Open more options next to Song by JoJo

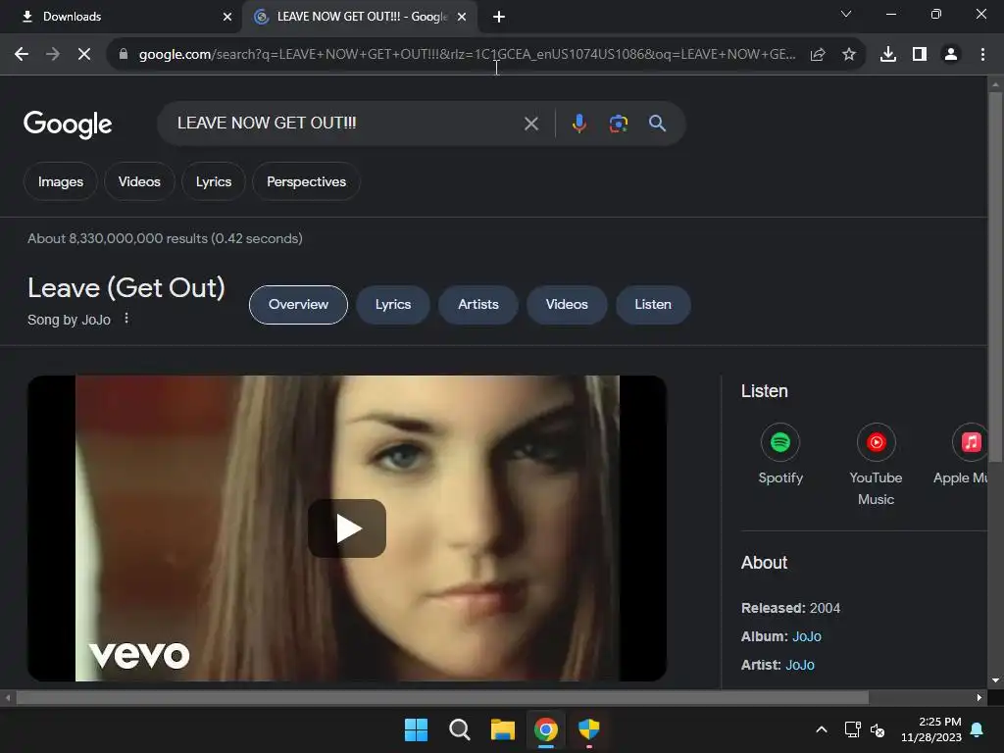tap(126, 319)
